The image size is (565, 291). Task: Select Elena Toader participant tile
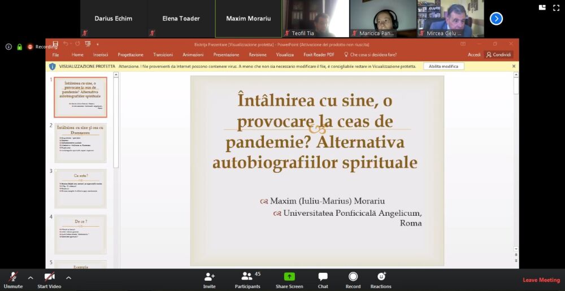(x=181, y=19)
